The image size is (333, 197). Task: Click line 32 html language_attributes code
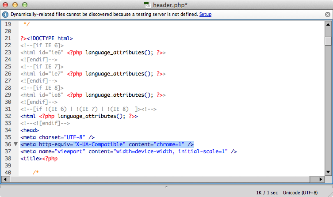click(x=79, y=116)
